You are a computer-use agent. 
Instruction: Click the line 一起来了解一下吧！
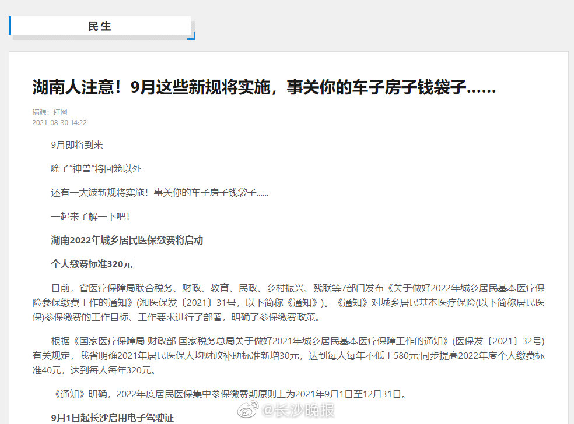(90, 216)
